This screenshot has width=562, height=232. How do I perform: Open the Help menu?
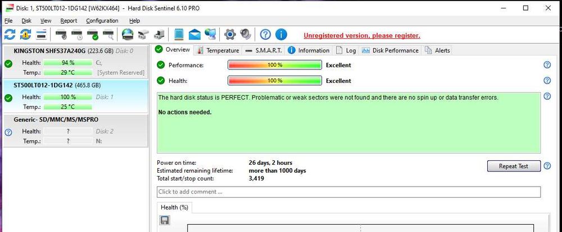(x=134, y=21)
